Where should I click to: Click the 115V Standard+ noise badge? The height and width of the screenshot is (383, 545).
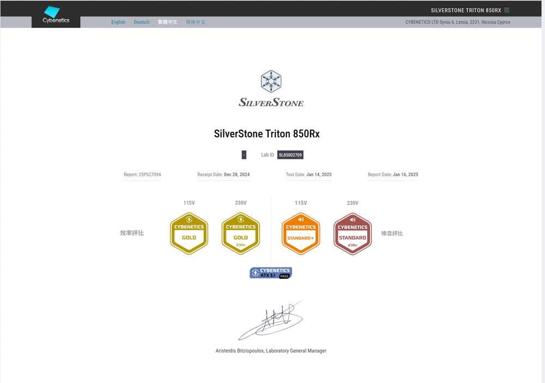[301, 234]
